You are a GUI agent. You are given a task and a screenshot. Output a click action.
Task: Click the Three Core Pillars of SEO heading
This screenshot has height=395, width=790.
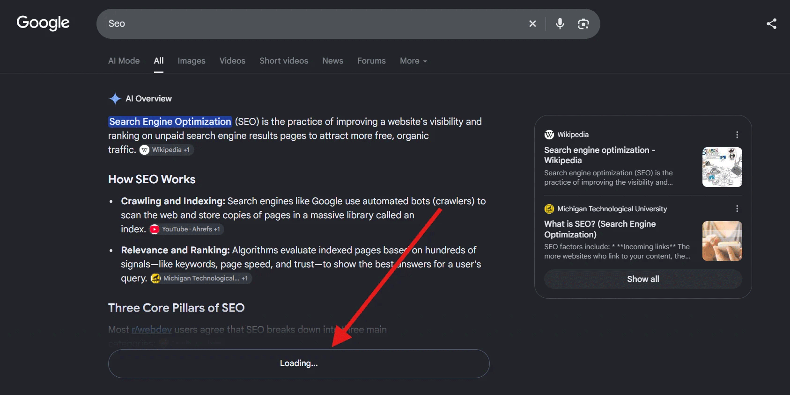click(x=177, y=308)
